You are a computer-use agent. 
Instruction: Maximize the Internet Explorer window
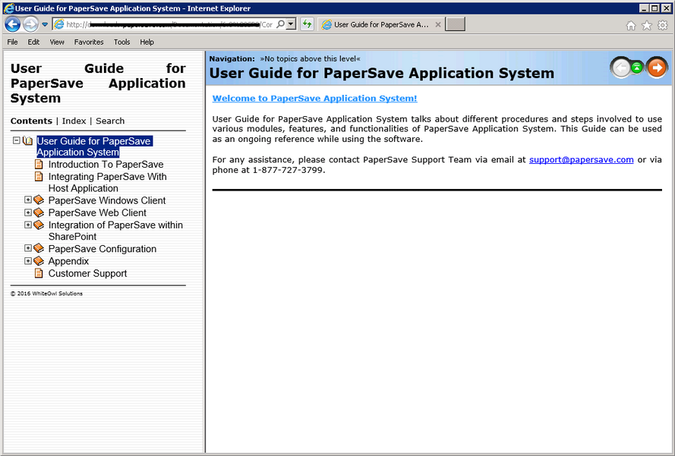(x=654, y=8)
